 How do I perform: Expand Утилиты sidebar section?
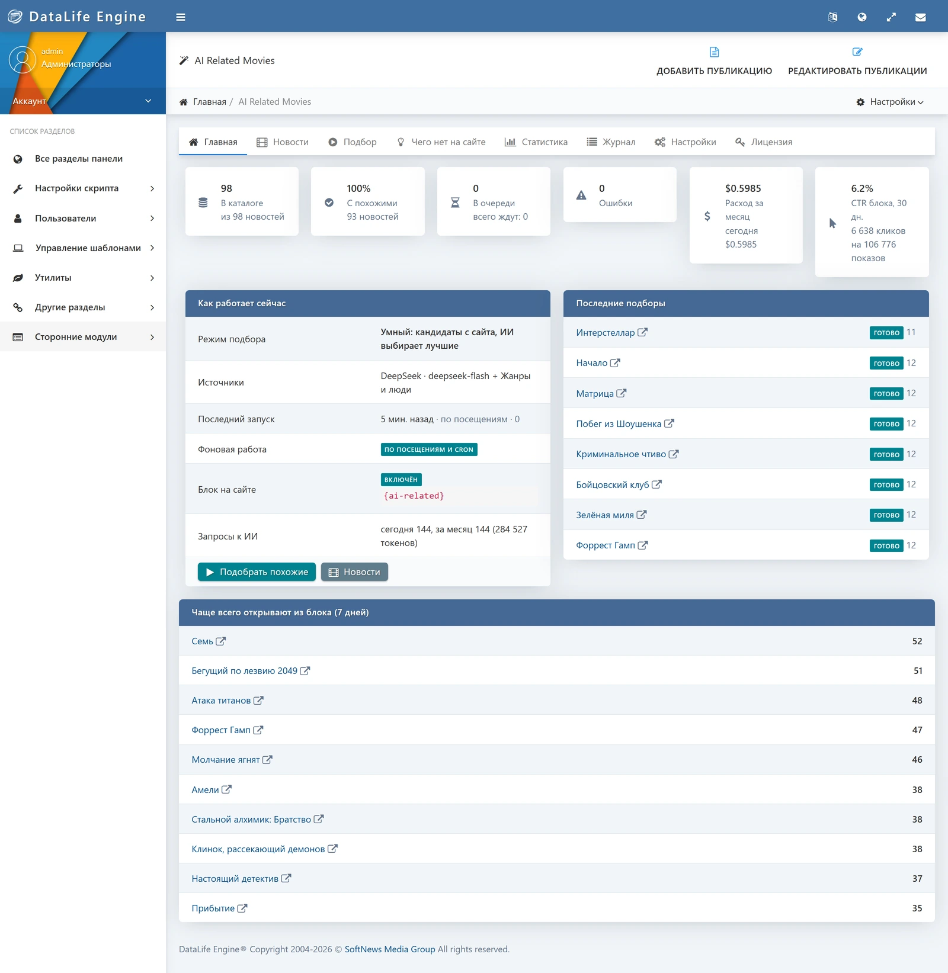pos(83,277)
